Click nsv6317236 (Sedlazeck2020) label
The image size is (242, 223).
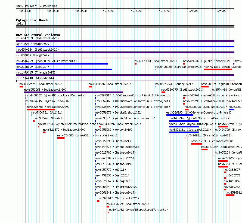click(212, 141)
